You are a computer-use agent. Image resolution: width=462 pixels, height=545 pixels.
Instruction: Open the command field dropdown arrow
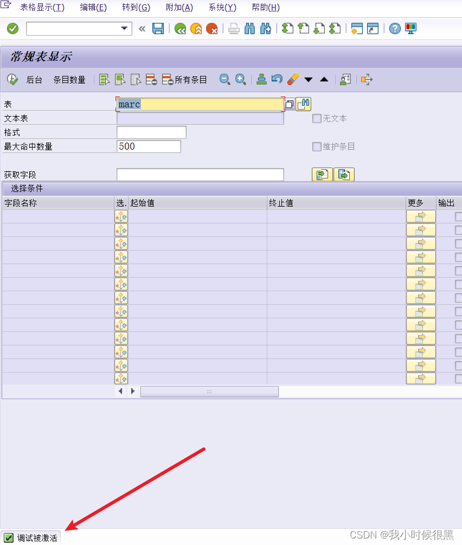124,29
